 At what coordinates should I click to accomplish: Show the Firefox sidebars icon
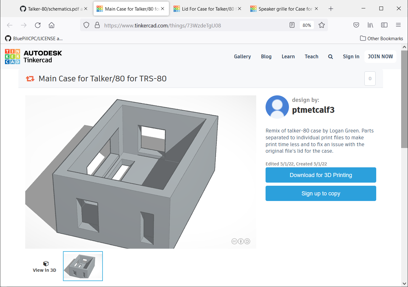(x=384, y=25)
